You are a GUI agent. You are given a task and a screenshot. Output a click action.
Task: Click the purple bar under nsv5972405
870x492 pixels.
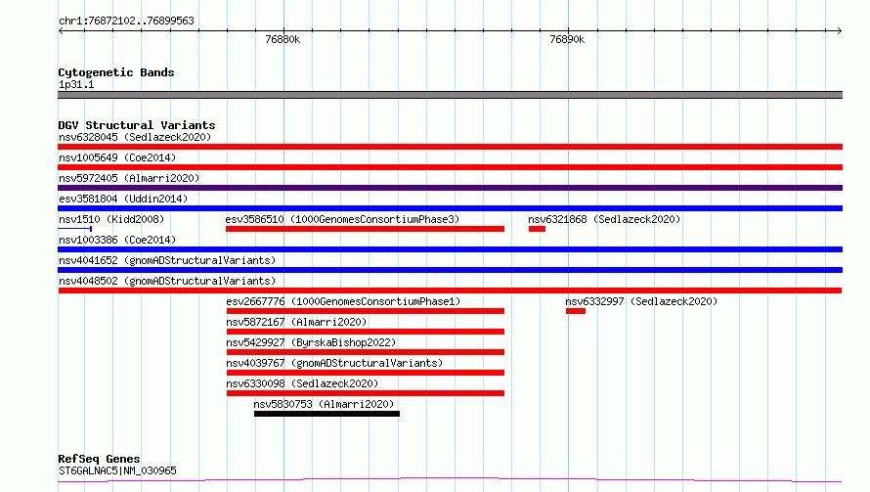[x=450, y=188]
